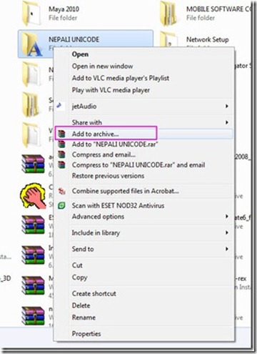
Task: Open the jetAudio menu entry
Action: [x=84, y=107]
